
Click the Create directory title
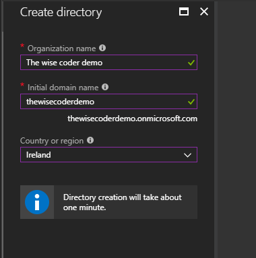point(61,12)
